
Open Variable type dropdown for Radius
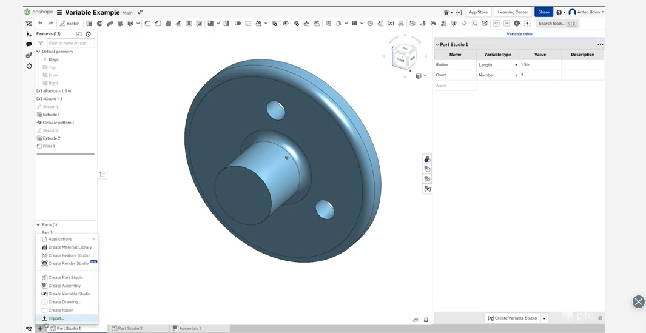497,65
